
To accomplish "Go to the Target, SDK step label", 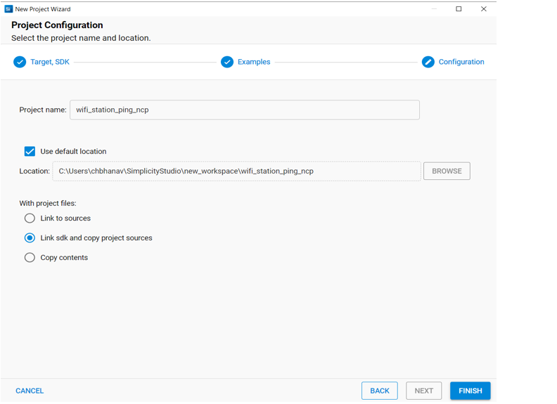I will click(x=50, y=62).
